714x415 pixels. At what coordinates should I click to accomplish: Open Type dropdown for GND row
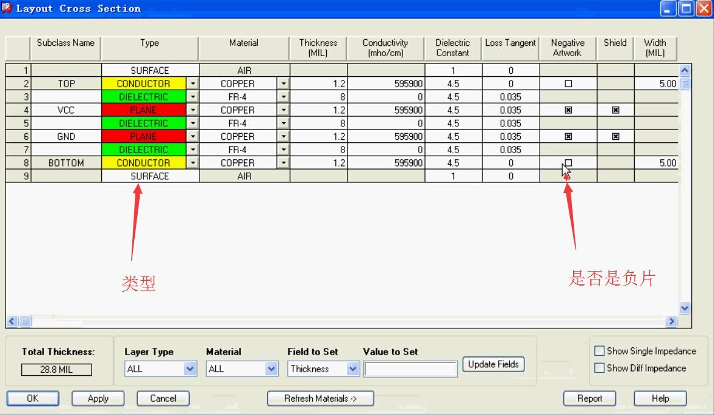pyautogui.click(x=193, y=137)
